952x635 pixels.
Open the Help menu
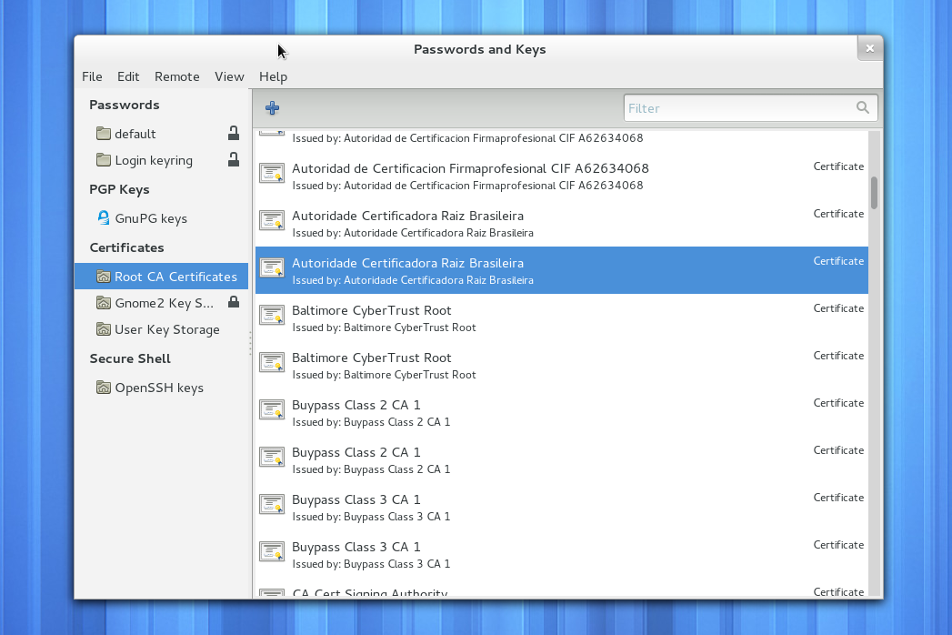(x=273, y=76)
